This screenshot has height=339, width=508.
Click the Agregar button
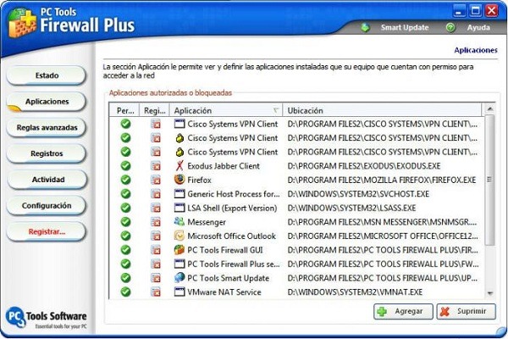click(x=403, y=311)
